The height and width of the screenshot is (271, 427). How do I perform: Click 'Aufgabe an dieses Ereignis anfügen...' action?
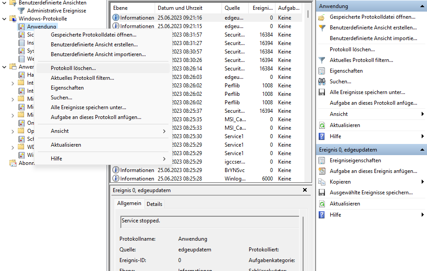click(373, 171)
